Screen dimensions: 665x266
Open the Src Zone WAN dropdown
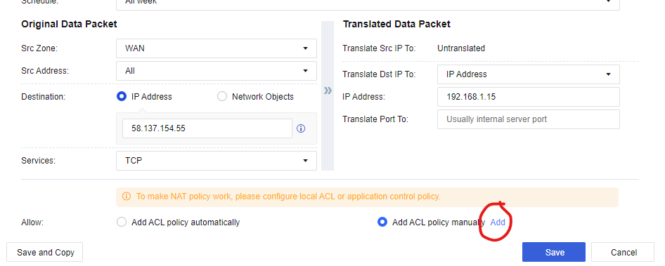point(217,48)
